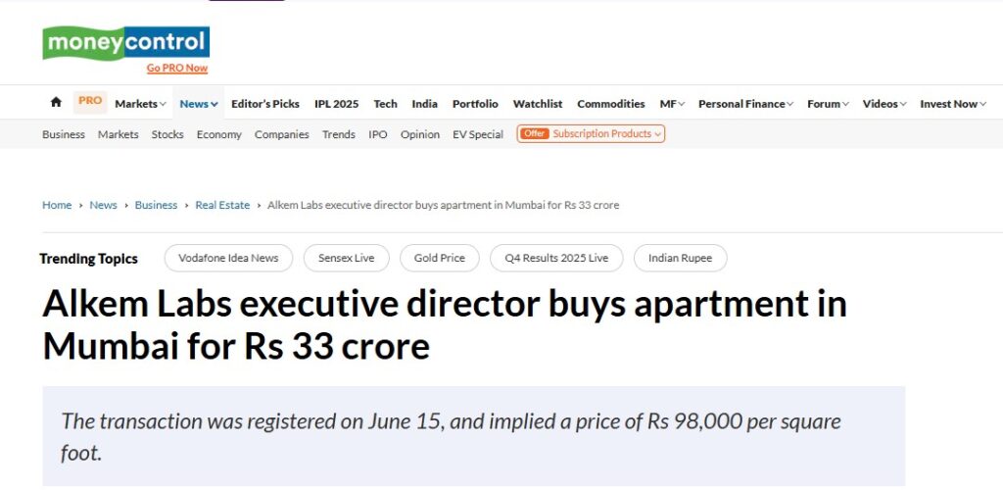Image resolution: width=1003 pixels, height=490 pixels.
Task: Click the Offer badge icon
Action: coord(535,134)
